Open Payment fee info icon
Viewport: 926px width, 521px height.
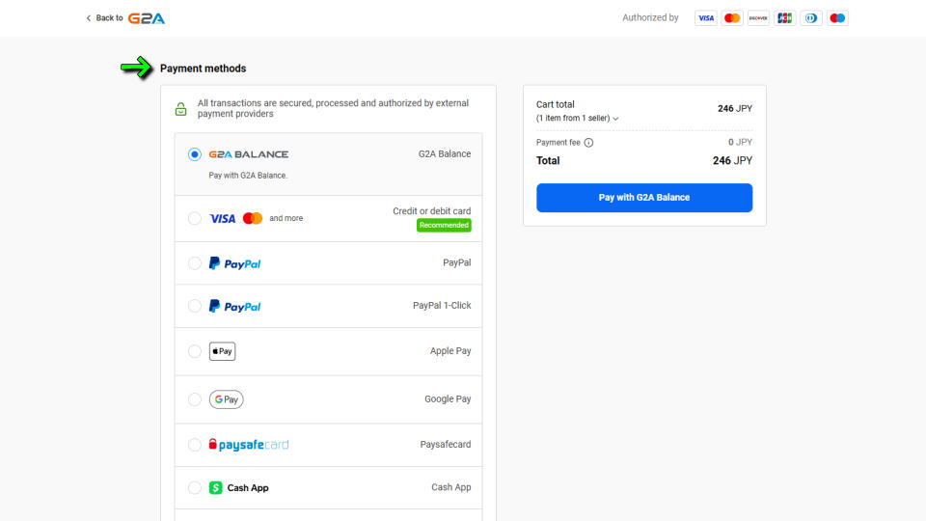(588, 143)
